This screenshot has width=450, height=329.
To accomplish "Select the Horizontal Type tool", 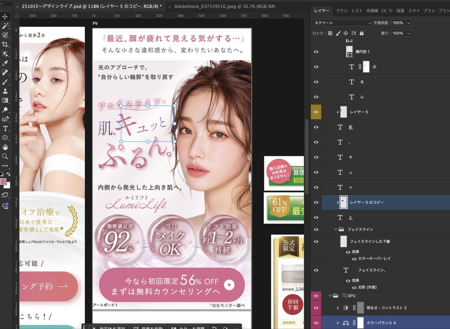I will click(x=5, y=129).
